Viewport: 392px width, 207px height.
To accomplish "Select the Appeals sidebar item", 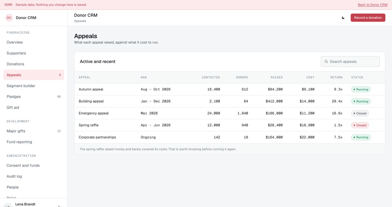I will tap(34, 75).
